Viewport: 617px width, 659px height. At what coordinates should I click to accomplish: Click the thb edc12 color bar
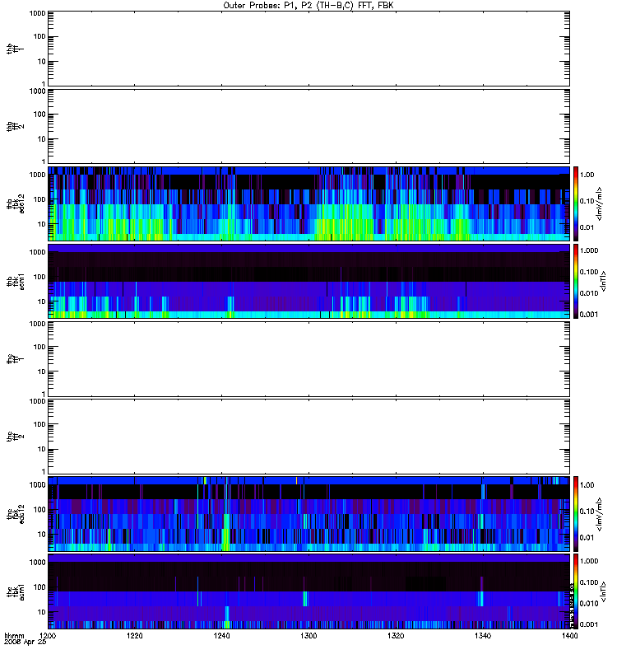pyautogui.click(x=576, y=203)
